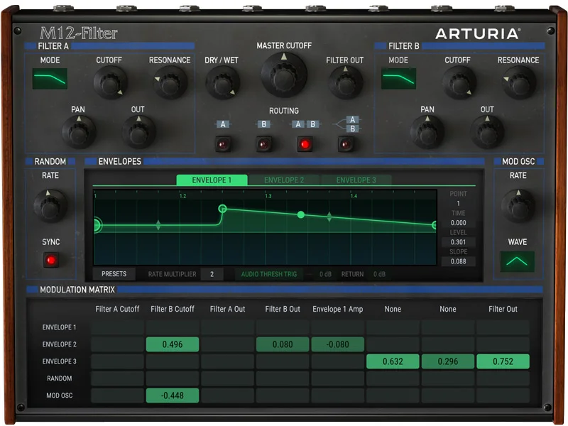Click the Master Cutoff knob
568x426 pixels.
[284, 75]
